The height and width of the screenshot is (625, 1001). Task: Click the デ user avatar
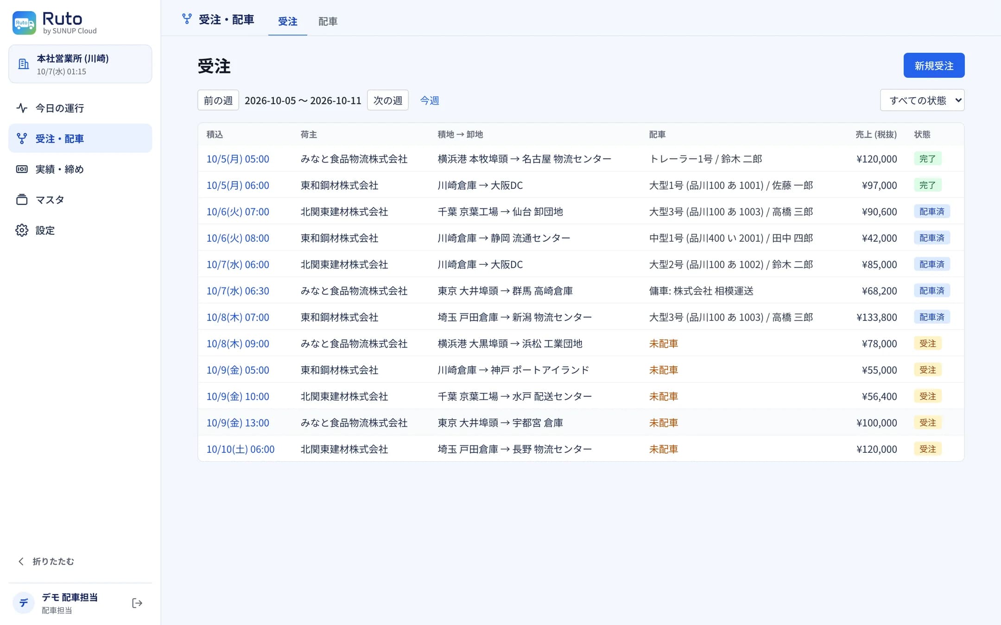[x=24, y=603]
